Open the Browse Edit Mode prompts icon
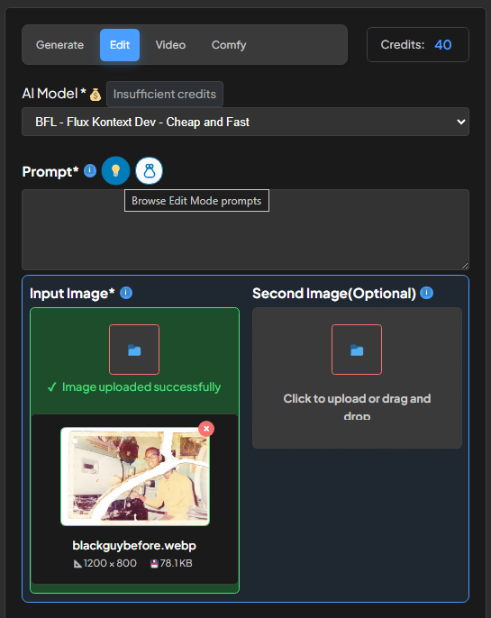491x618 pixels. [x=149, y=170]
